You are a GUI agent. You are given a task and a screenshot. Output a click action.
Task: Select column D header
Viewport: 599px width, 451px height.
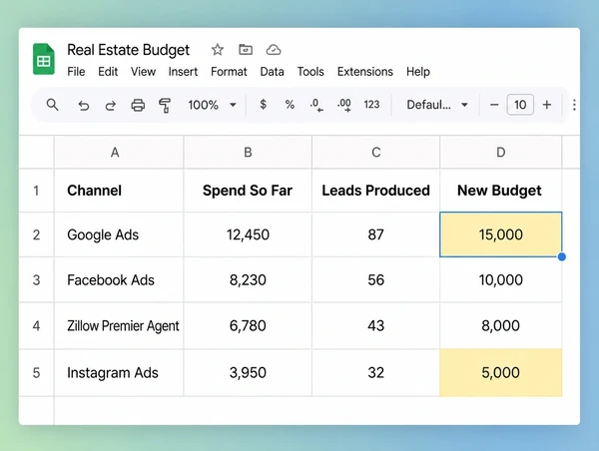(501, 152)
